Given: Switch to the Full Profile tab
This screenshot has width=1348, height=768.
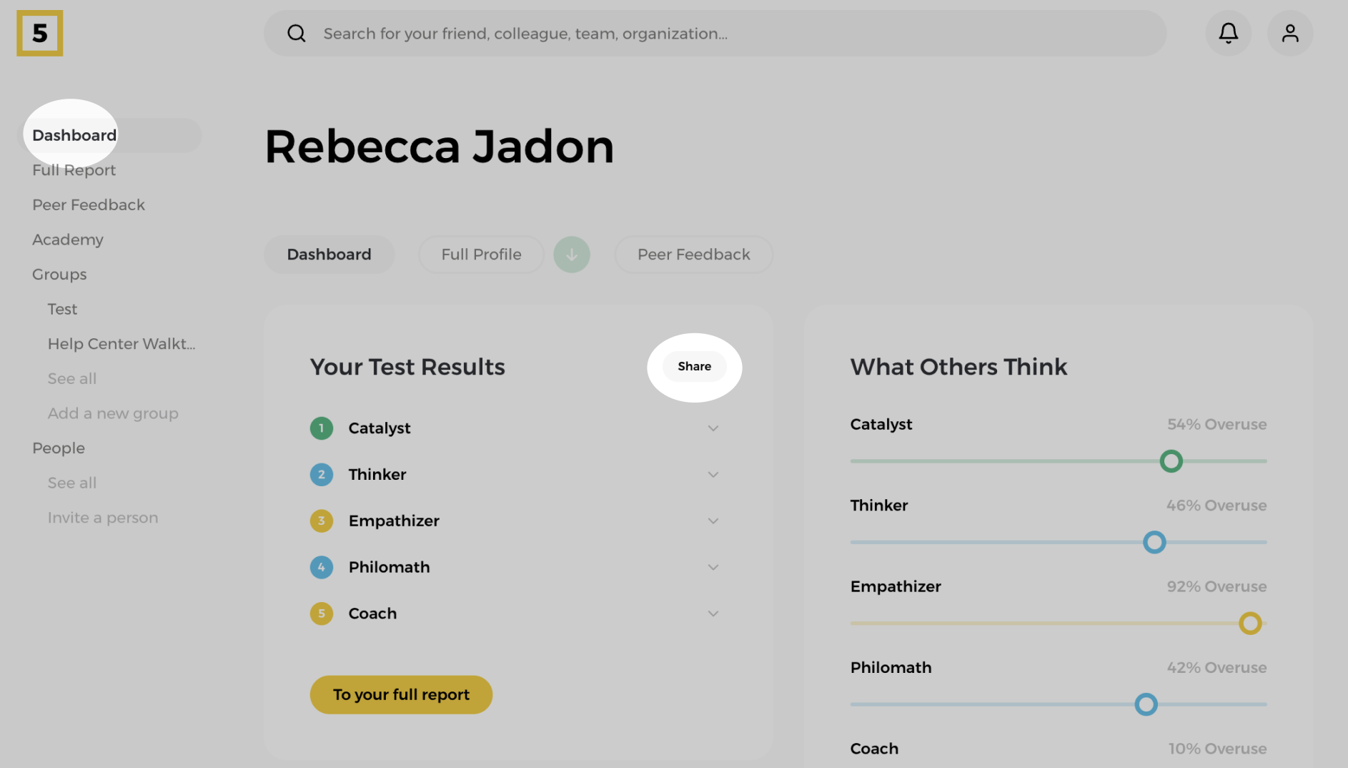Looking at the screenshot, I should pos(481,255).
